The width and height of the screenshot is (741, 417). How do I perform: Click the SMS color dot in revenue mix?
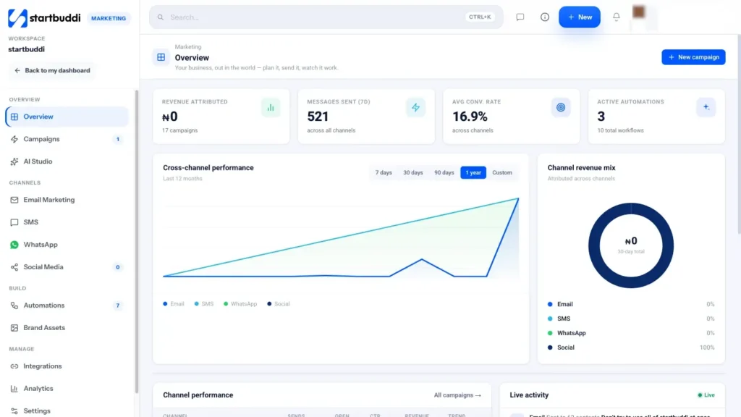tap(550, 319)
